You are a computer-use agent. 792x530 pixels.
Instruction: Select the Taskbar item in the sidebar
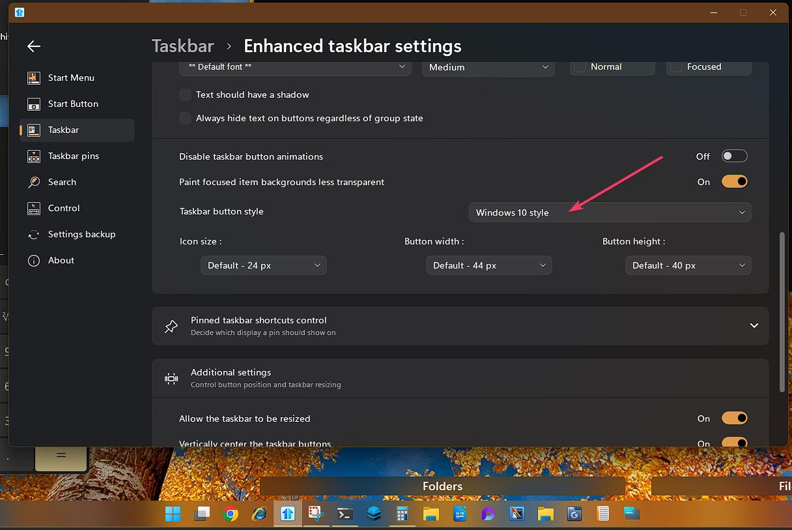(63, 130)
